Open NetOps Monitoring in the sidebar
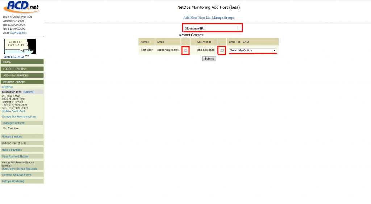Image resolution: width=371 pixels, height=204 pixels. pos(13,181)
